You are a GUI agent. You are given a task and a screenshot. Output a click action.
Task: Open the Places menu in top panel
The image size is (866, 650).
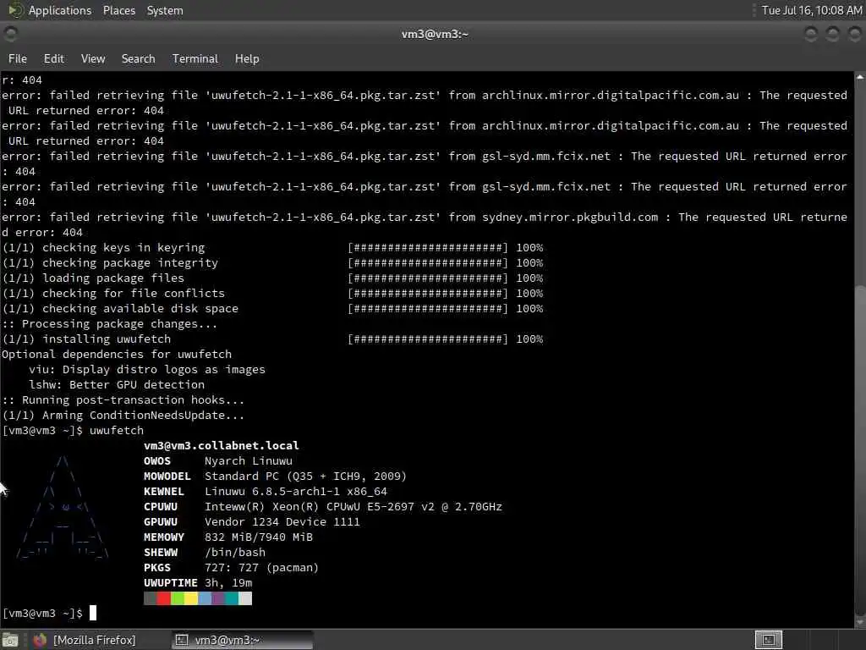[118, 10]
